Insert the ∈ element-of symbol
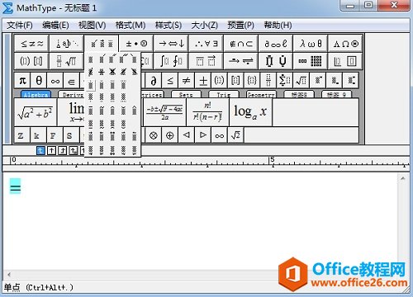 pos(72,81)
